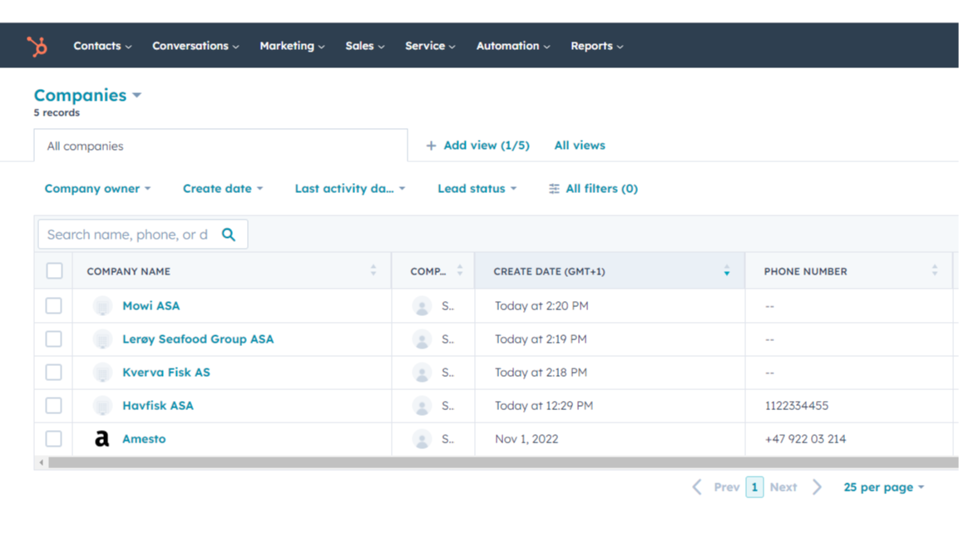The height and width of the screenshot is (539, 959).
Task: Open the Service menu
Action: (x=430, y=46)
